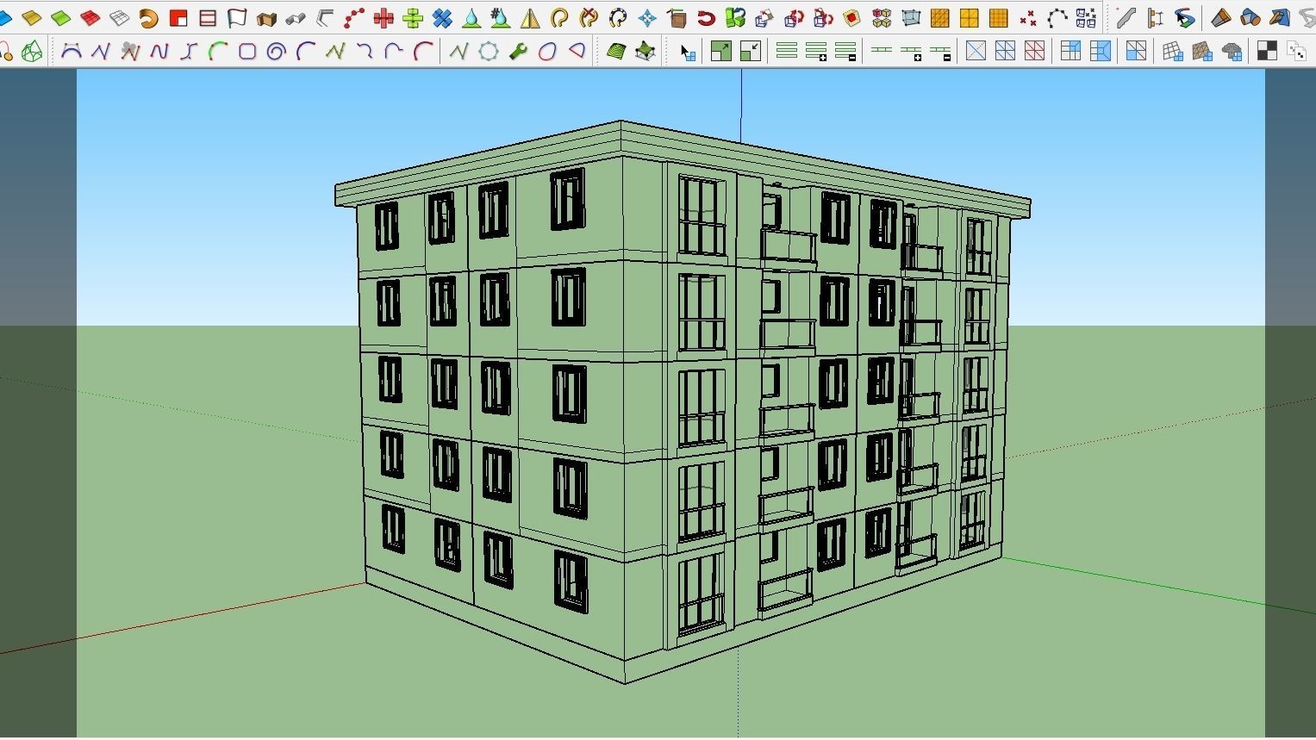
Task: Select the white wireframe grid surface icon
Action: tap(120, 18)
